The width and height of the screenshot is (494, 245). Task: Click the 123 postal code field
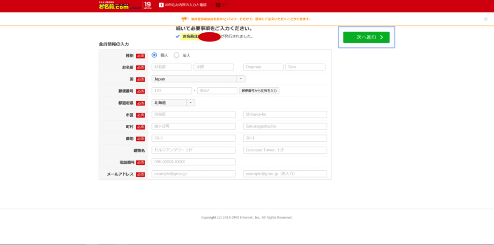point(172,91)
